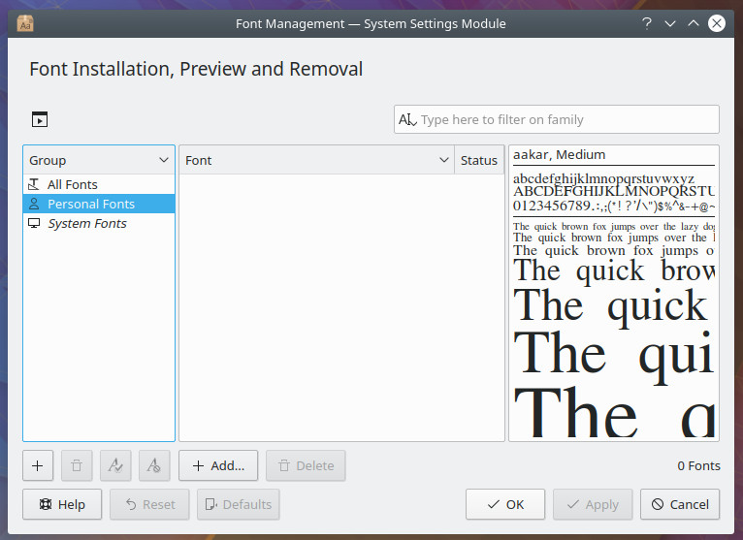Image resolution: width=743 pixels, height=540 pixels.
Task: Select the System Fonts group
Action: pyautogui.click(x=86, y=223)
